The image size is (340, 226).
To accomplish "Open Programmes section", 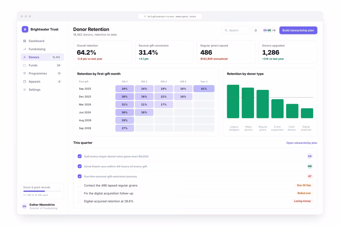I will [42, 73].
